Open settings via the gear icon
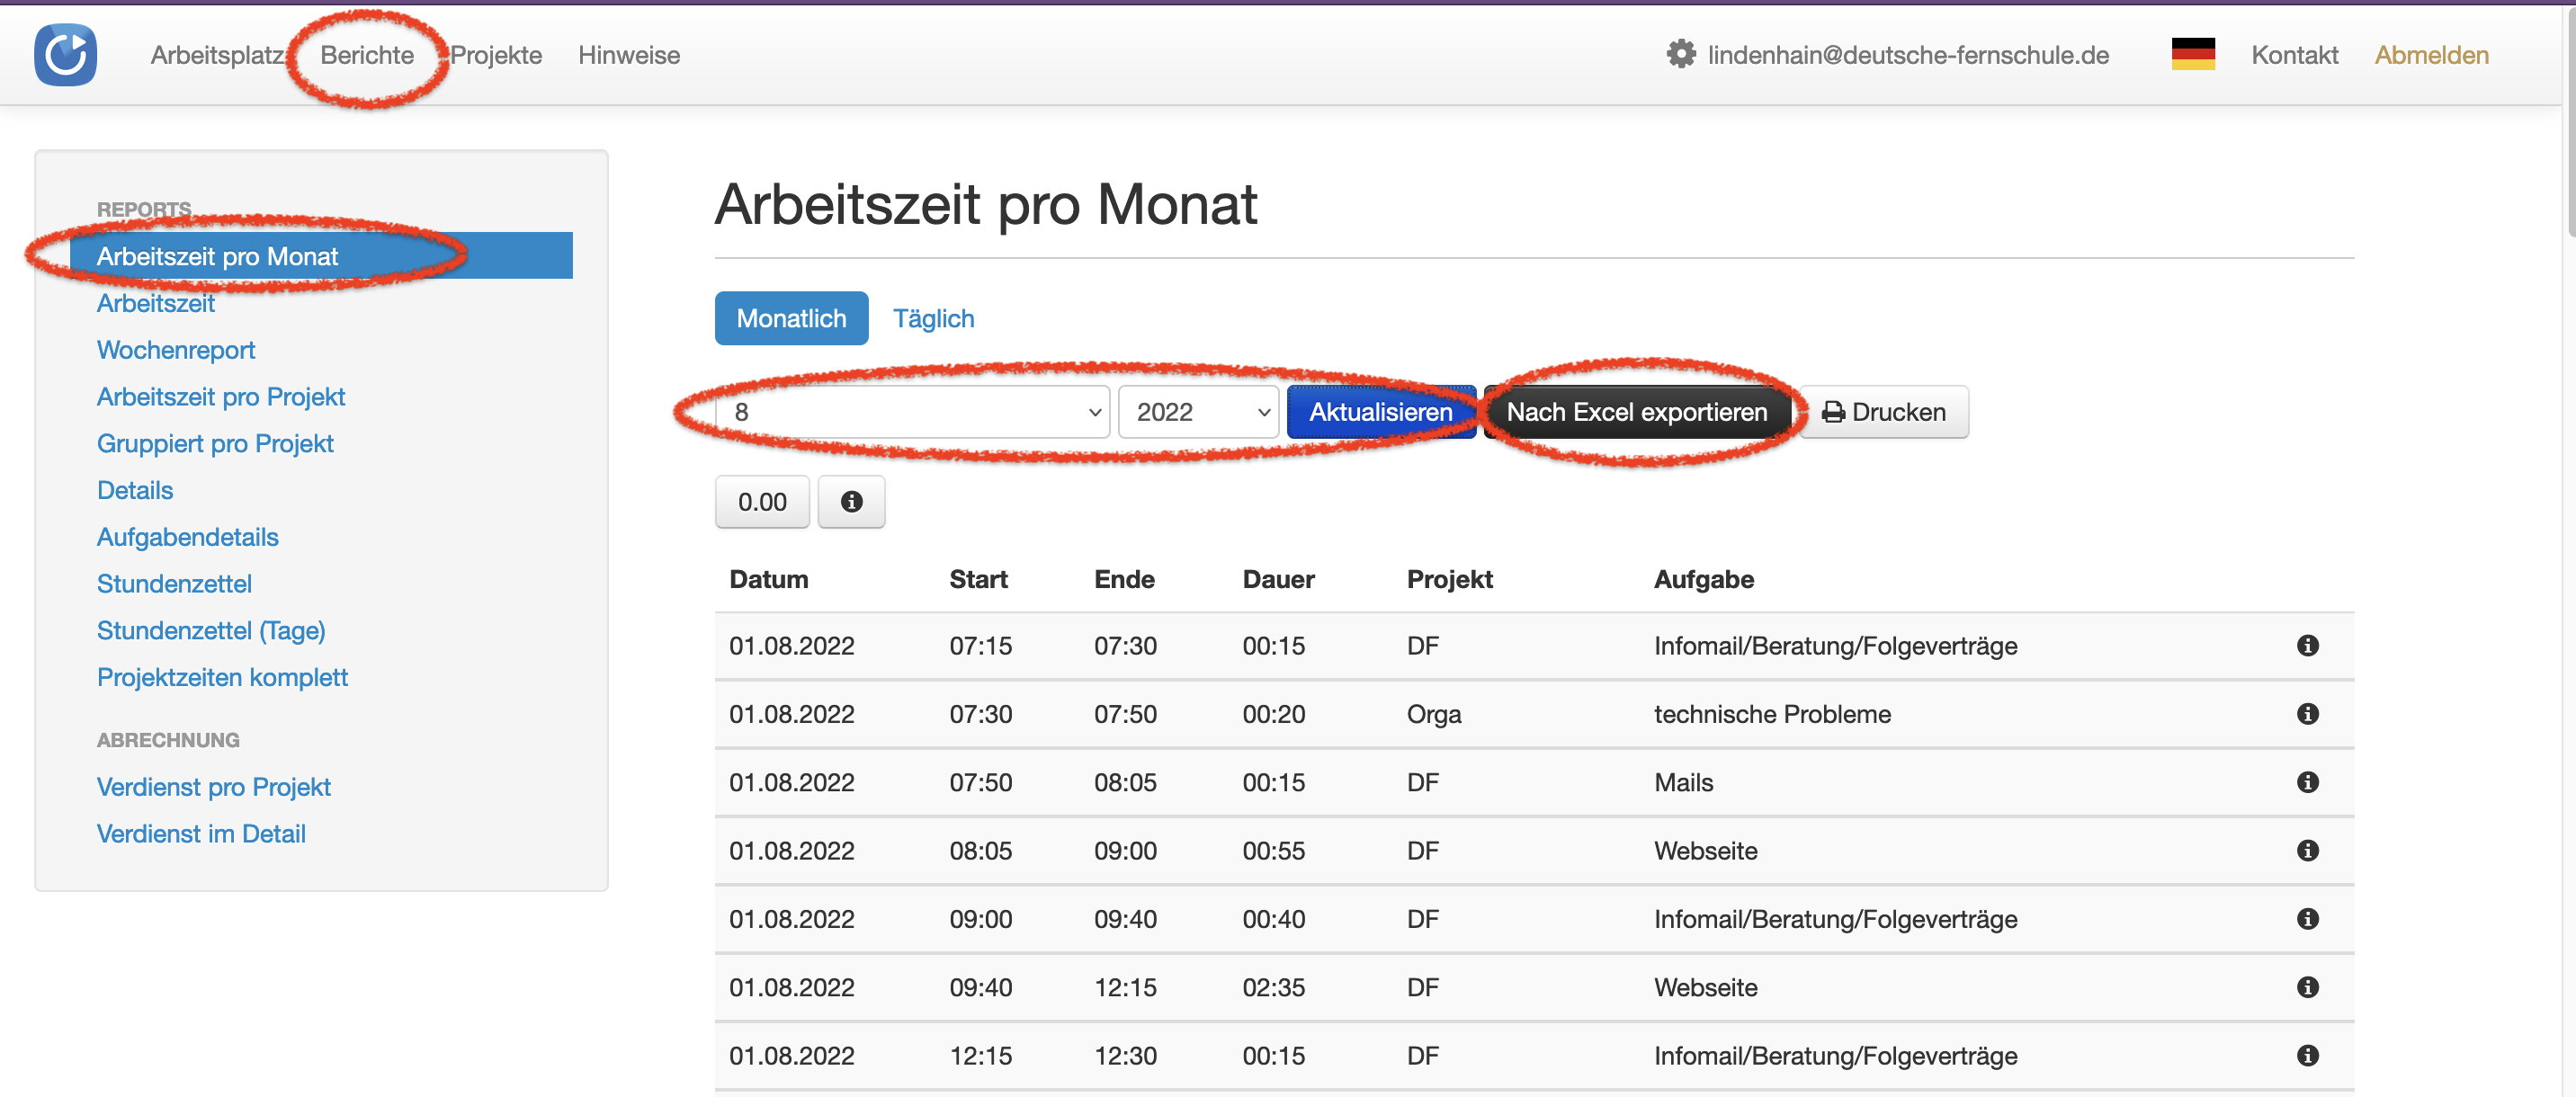This screenshot has width=2576, height=1097. 1681,54
